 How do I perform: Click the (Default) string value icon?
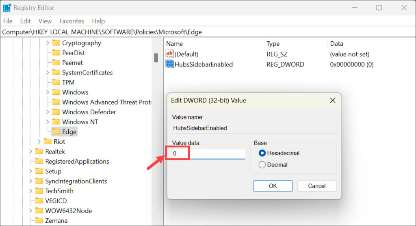pyautogui.click(x=170, y=54)
